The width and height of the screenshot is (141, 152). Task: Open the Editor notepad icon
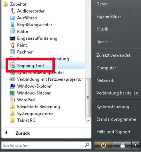[12, 31]
